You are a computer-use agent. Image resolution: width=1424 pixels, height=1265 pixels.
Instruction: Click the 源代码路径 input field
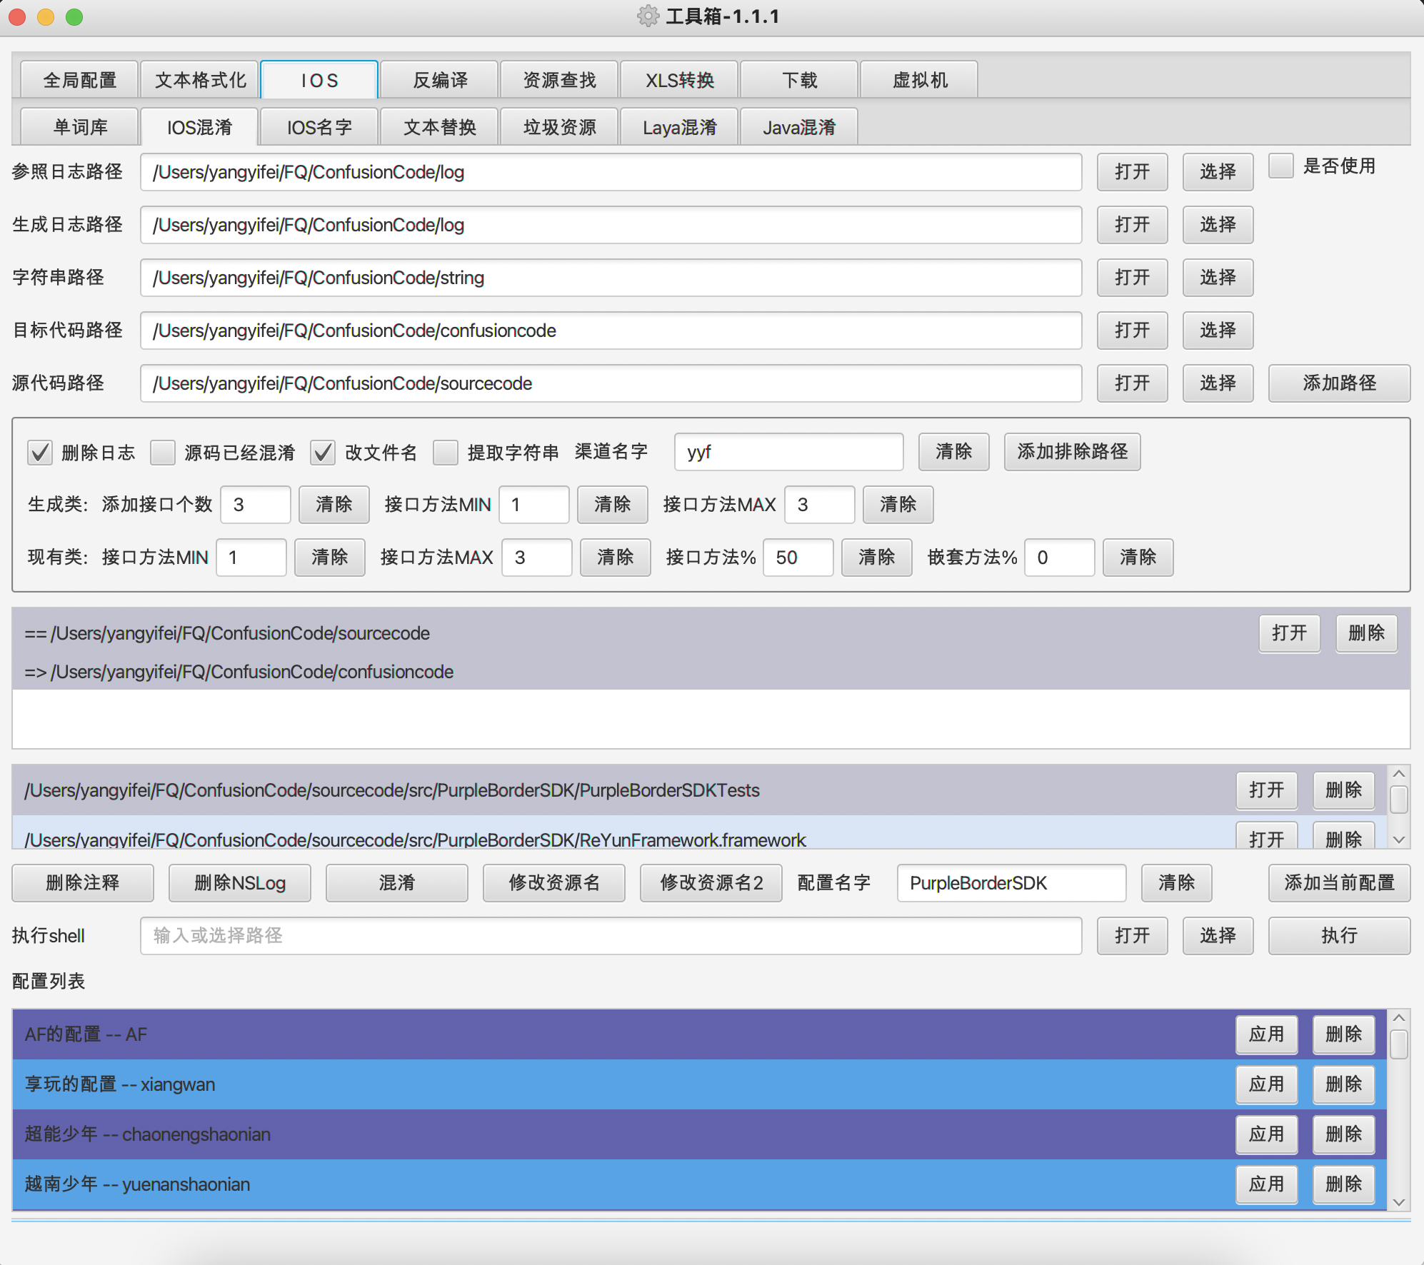click(x=611, y=383)
